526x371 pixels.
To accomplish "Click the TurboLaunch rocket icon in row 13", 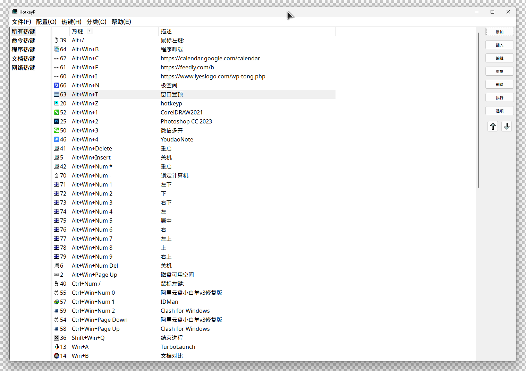I will [57, 347].
